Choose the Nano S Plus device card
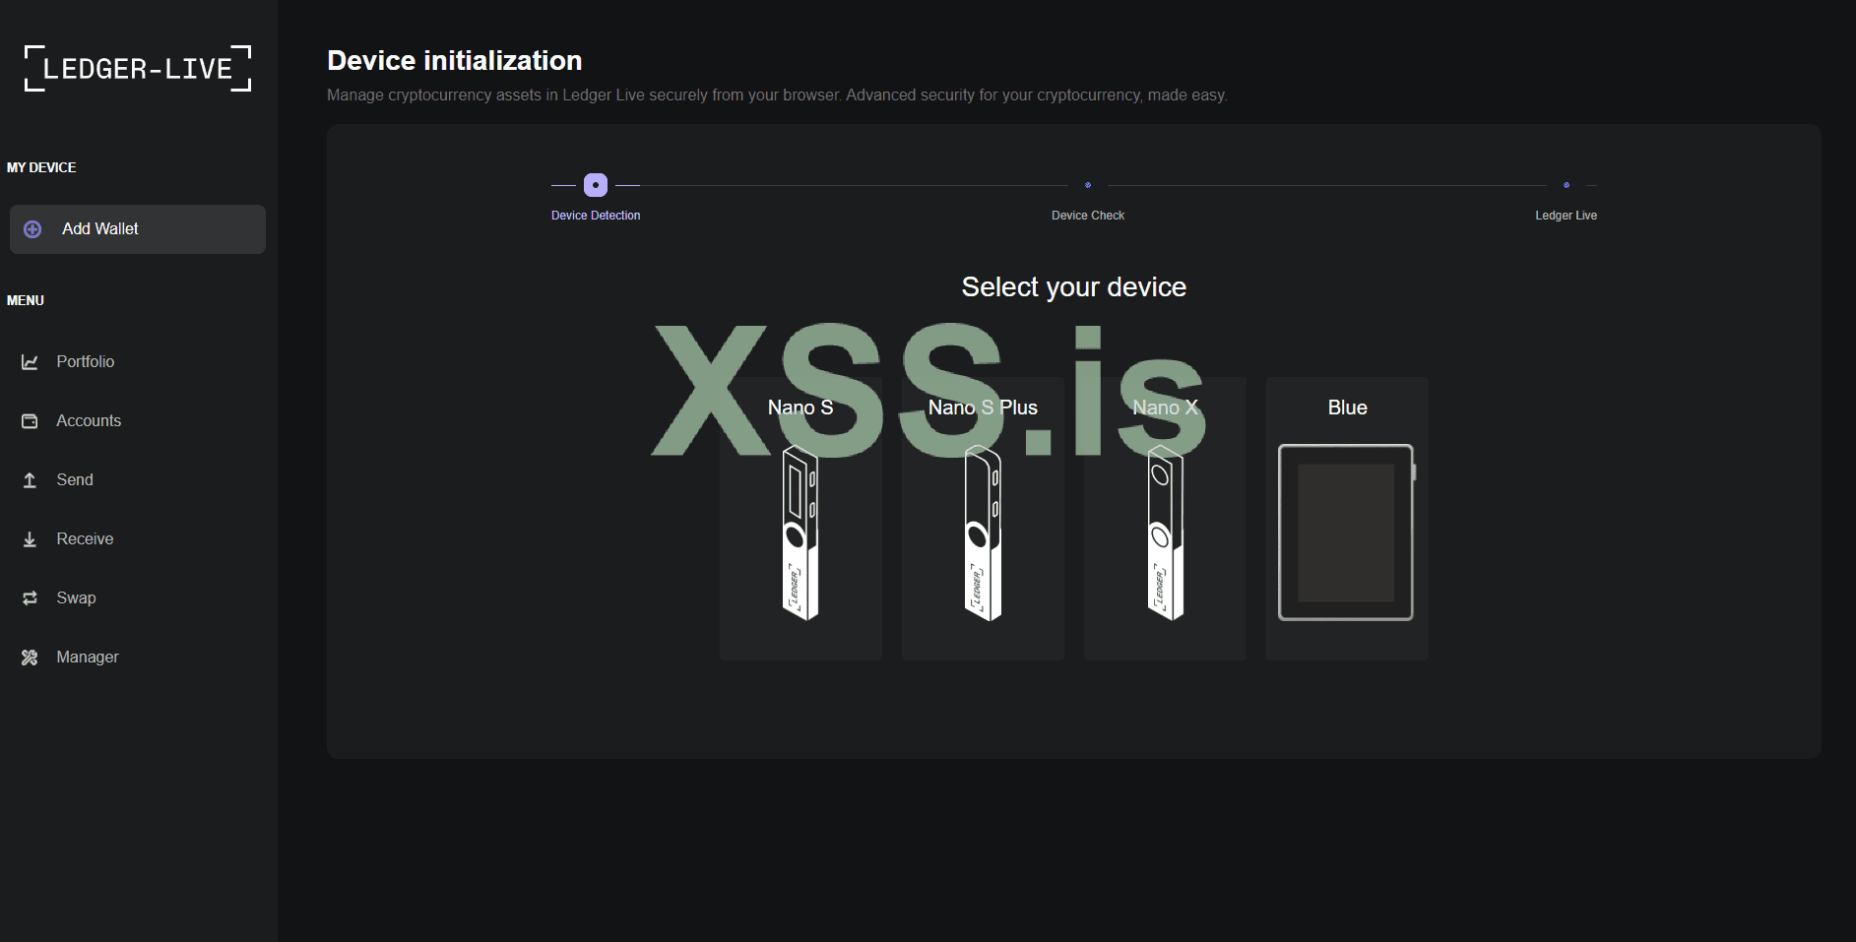 coord(983,518)
